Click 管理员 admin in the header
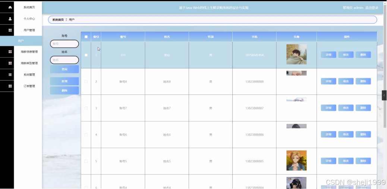The height and width of the screenshot is (189, 387). pyautogui.click(x=353, y=8)
